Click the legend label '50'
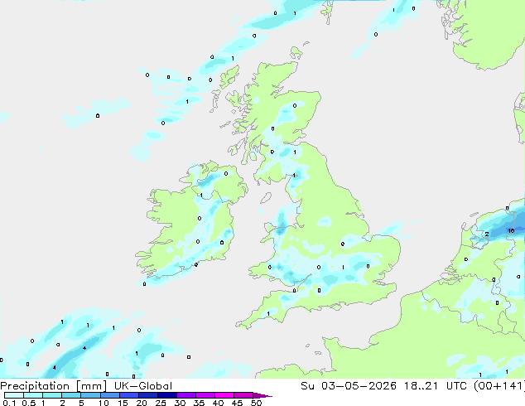Image resolution: width=525 pixels, height=406 pixels. (256, 403)
